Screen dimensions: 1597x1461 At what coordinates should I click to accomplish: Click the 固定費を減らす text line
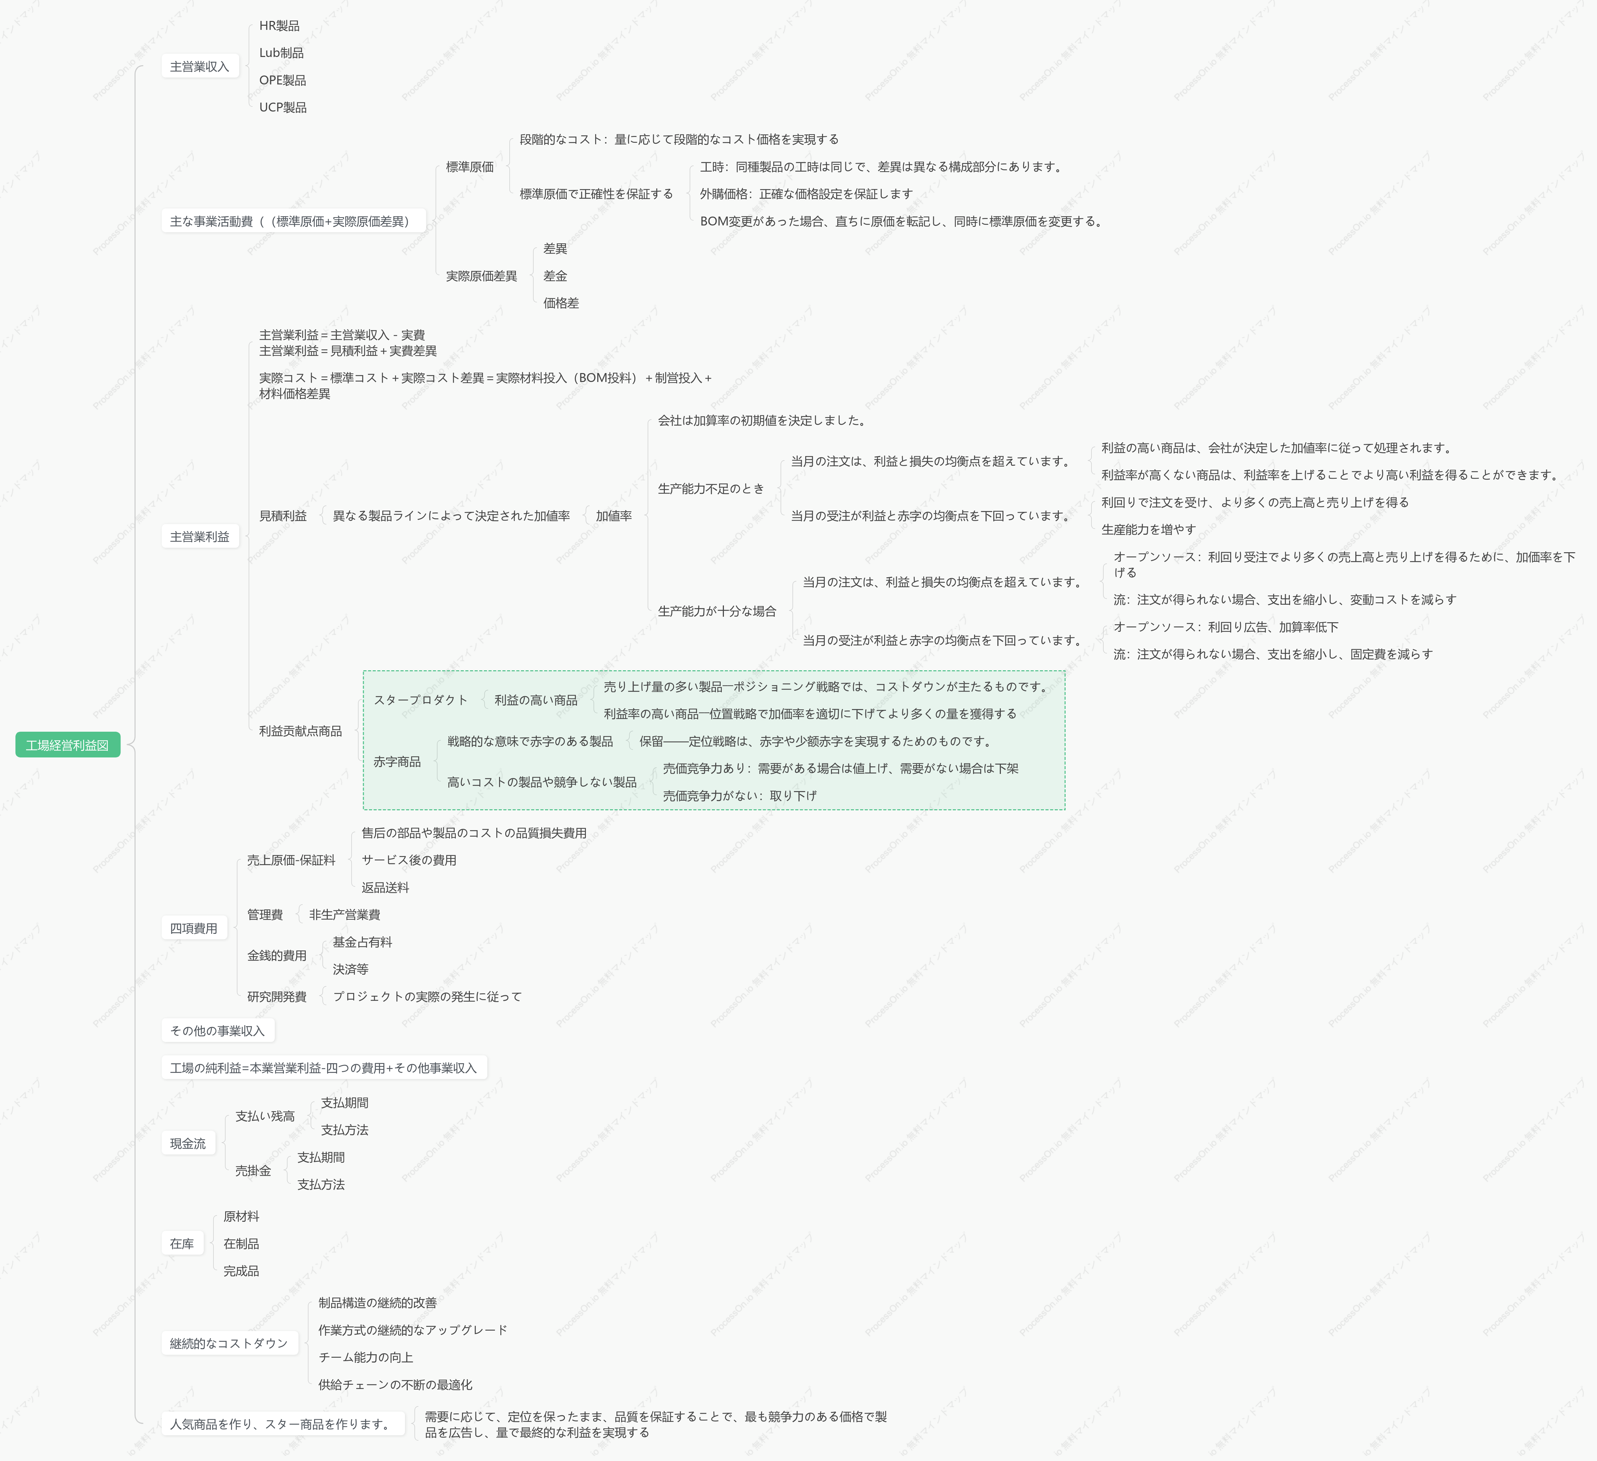(x=1272, y=654)
